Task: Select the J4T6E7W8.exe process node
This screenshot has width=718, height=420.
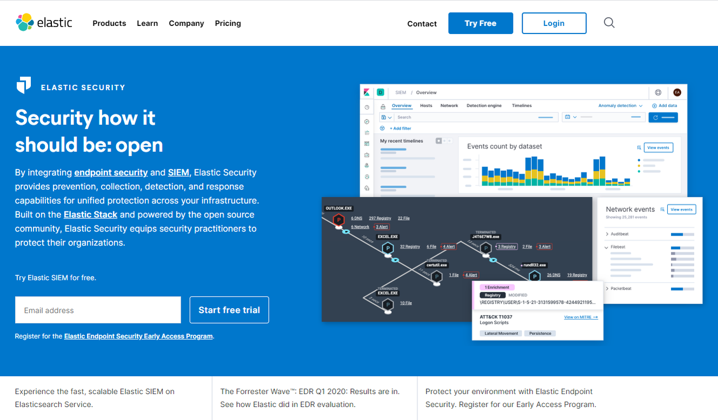Action: 486,249
